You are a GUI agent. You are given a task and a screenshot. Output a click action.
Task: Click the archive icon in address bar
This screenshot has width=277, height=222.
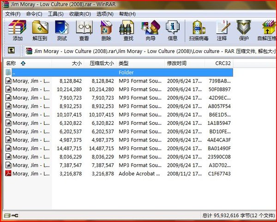pyautogui.click(x=29, y=51)
